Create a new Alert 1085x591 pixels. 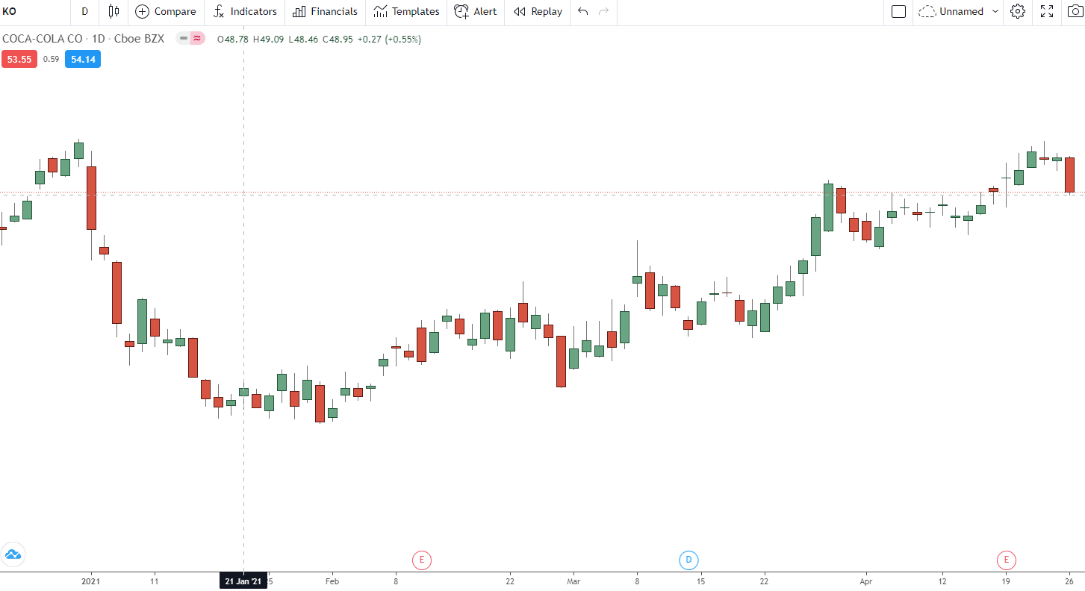click(476, 11)
